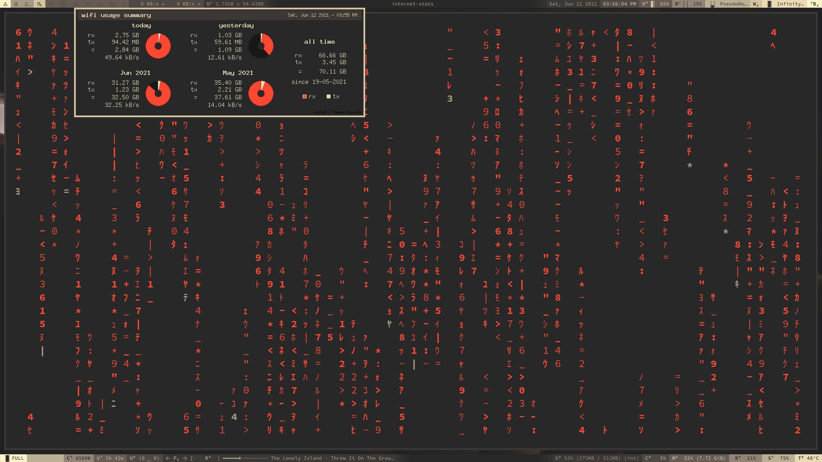
Task: Skip to next track arrow
Action: pyautogui.click(x=185, y=458)
